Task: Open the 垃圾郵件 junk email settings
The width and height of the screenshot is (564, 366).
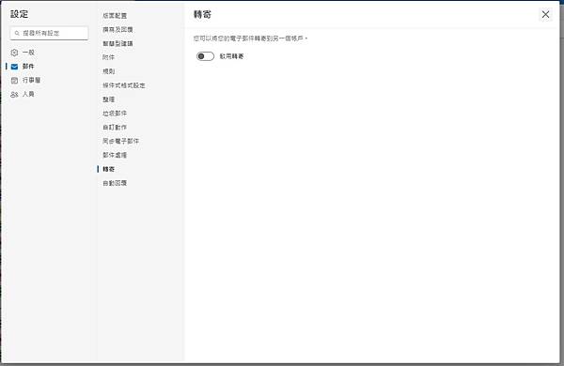Action: click(115, 114)
